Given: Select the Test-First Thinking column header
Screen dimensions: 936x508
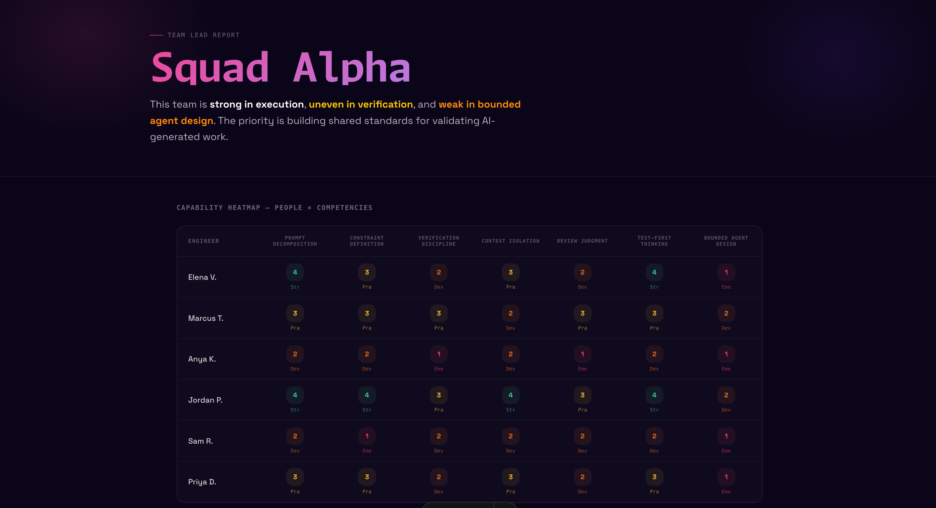Looking at the screenshot, I should tap(655, 241).
